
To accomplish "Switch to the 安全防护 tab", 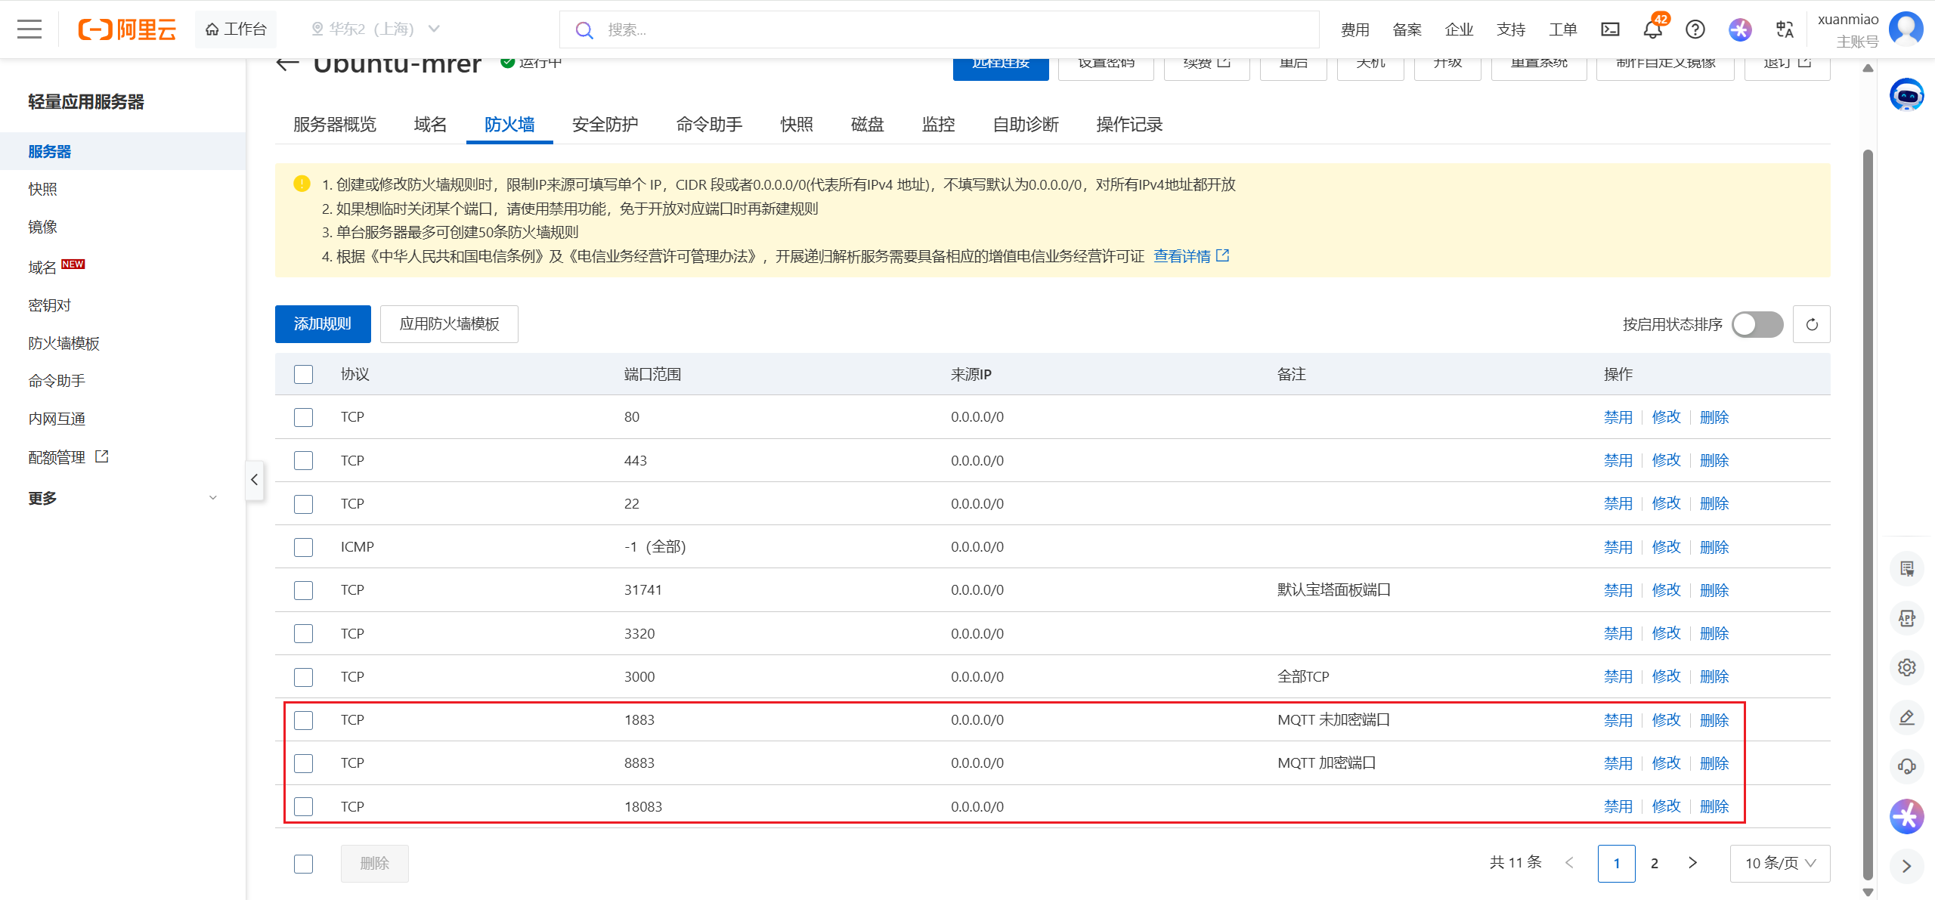I will [605, 125].
